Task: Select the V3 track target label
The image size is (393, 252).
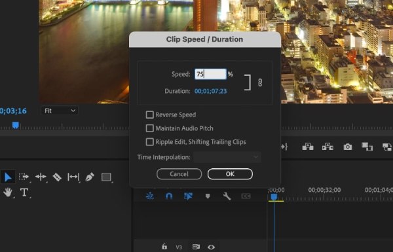Action: coord(179,247)
